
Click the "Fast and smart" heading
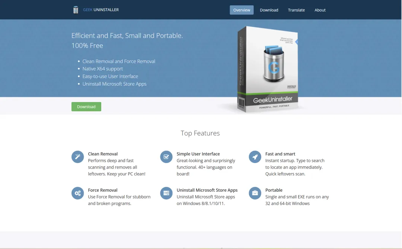tap(280, 154)
